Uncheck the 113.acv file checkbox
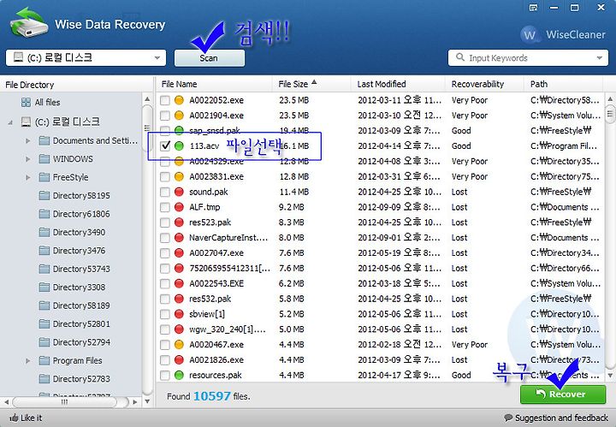The image size is (616, 427). tap(165, 146)
